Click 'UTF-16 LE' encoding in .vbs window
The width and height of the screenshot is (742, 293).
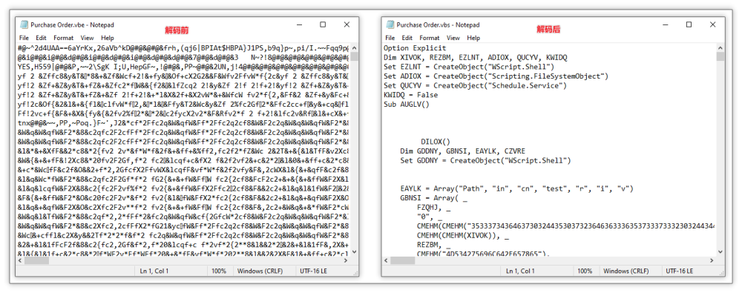pos(680,271)
